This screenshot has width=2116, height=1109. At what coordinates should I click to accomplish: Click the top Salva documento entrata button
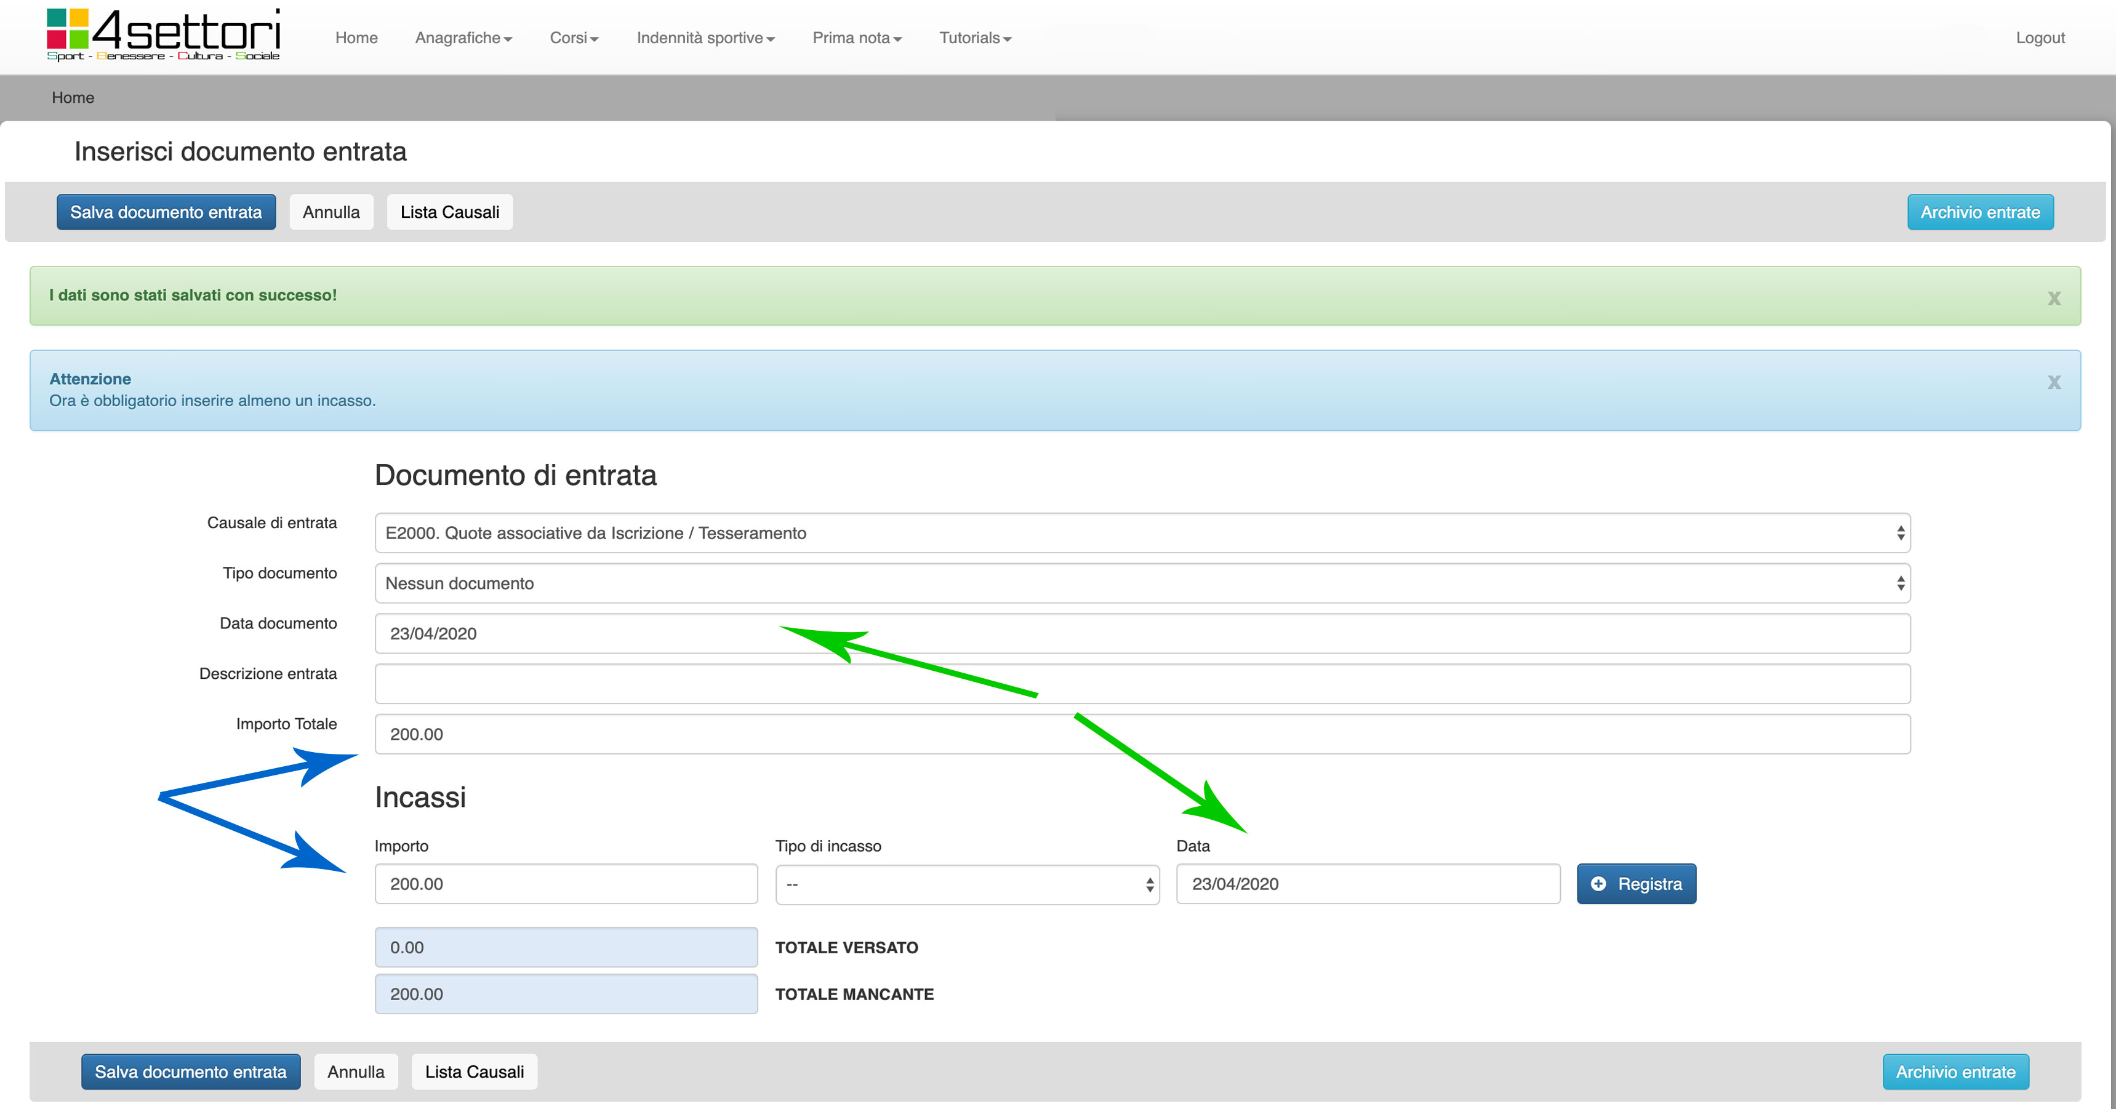tap(166, 212)
